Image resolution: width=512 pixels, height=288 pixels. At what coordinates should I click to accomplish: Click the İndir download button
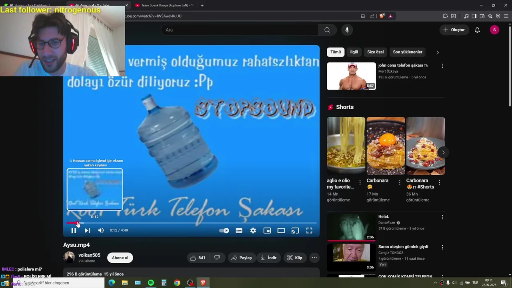[269, 258]
